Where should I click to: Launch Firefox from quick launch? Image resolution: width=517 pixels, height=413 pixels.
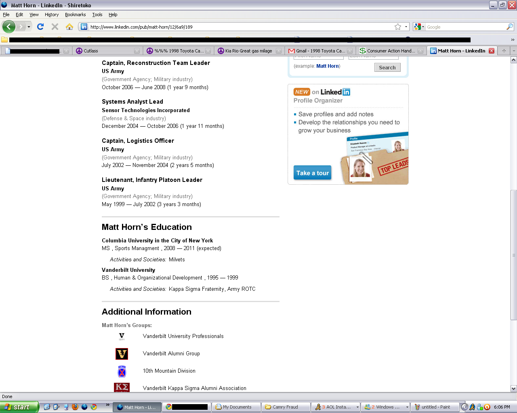coord(75,407)
